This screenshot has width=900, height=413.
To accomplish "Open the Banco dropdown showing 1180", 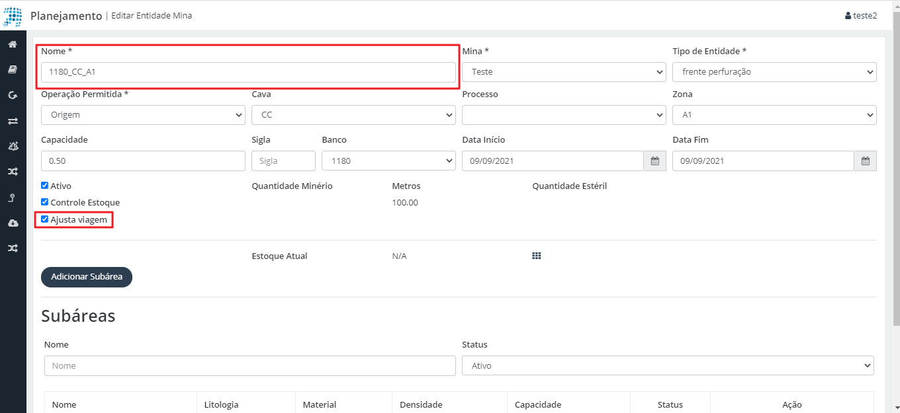I will point(388,161).
